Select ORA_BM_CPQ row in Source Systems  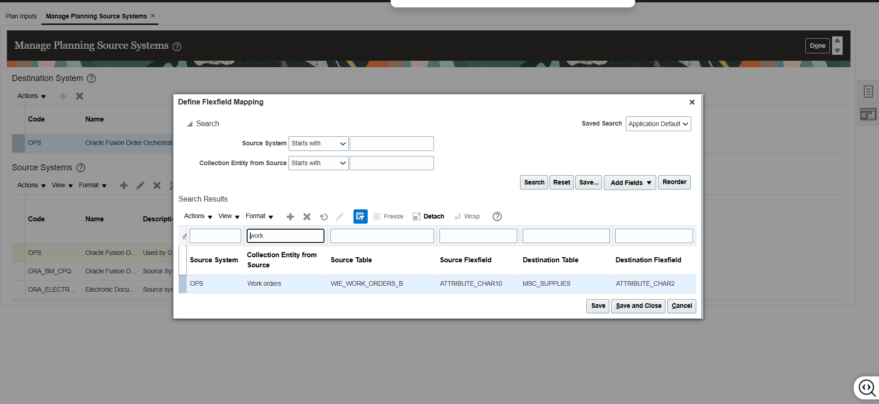92,271
